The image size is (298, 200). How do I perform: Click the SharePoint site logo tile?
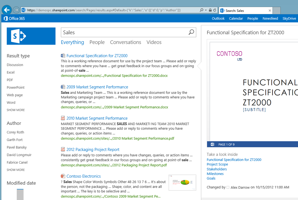click(31, 36)
